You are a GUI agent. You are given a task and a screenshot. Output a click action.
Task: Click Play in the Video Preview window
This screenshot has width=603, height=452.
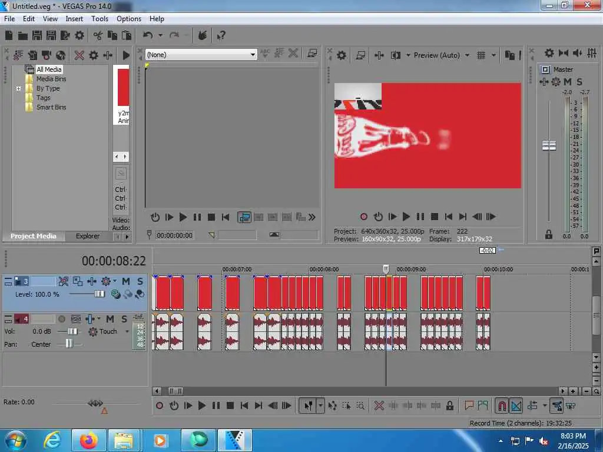point(406,217)
